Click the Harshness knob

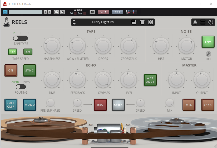pyautogui.click(x=52, y=46)
